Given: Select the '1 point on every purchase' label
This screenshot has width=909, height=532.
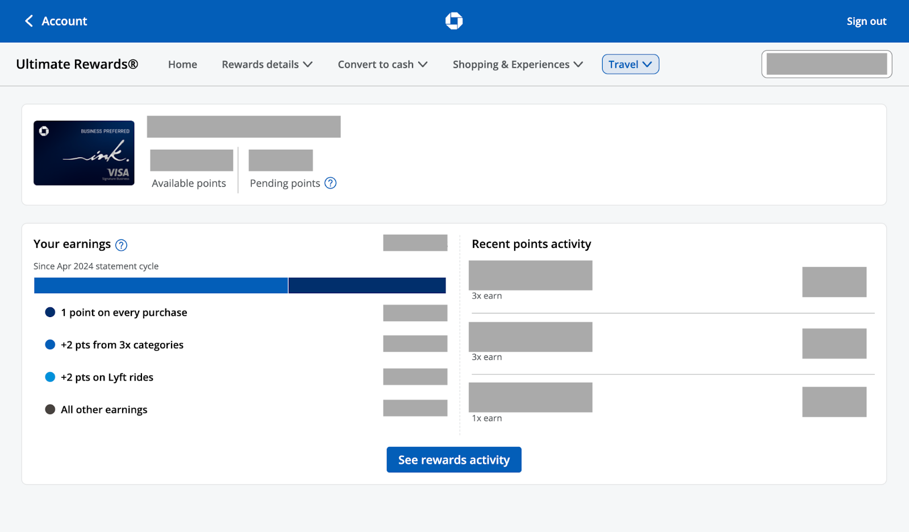Looking at the screenshot, I should [124, 313].
